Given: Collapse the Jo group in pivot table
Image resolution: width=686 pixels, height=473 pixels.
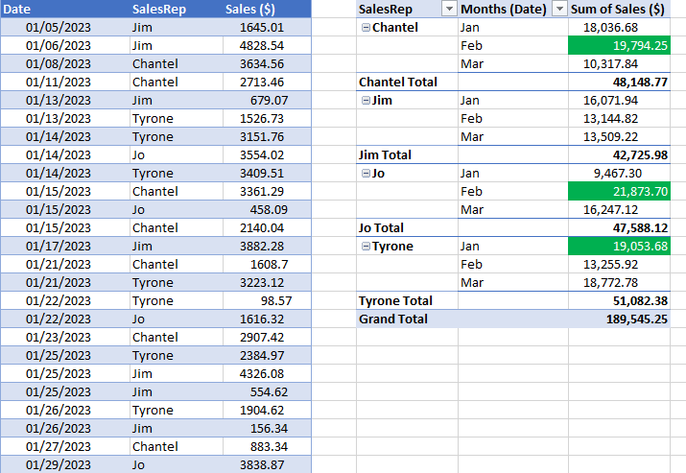Looking at the screenshot, I should (367, 174).
